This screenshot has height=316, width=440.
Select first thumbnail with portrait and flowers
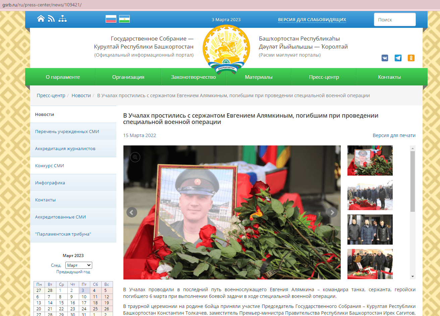[370, 161]
